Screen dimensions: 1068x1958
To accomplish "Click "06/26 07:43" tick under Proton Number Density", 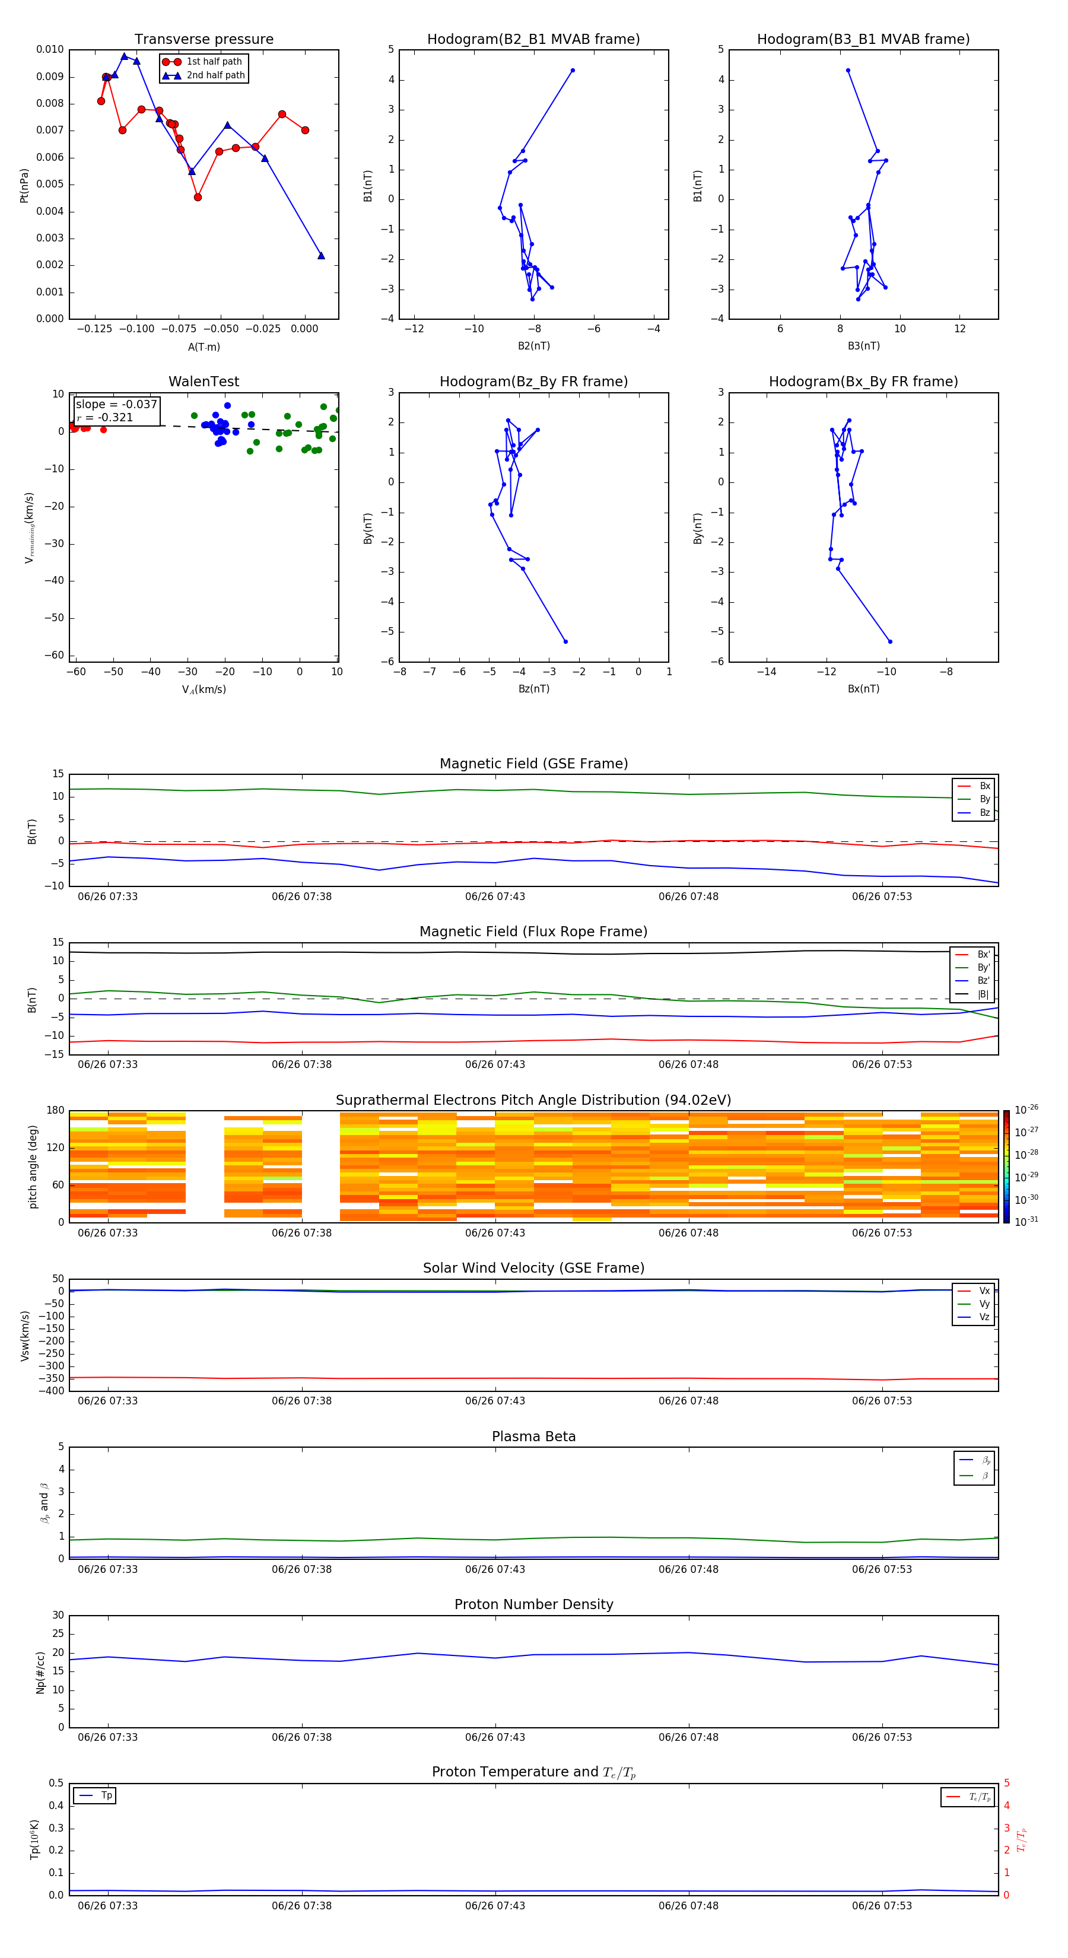I will pyautogui.click(x=495, y=1737).
